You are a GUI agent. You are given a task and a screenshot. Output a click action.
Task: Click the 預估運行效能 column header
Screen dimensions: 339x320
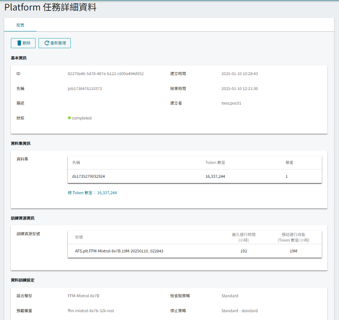[293, 237]
